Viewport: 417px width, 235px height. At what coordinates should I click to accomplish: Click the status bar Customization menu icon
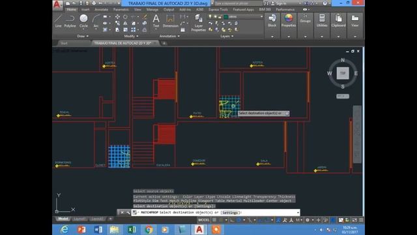(x=361, y=220)
